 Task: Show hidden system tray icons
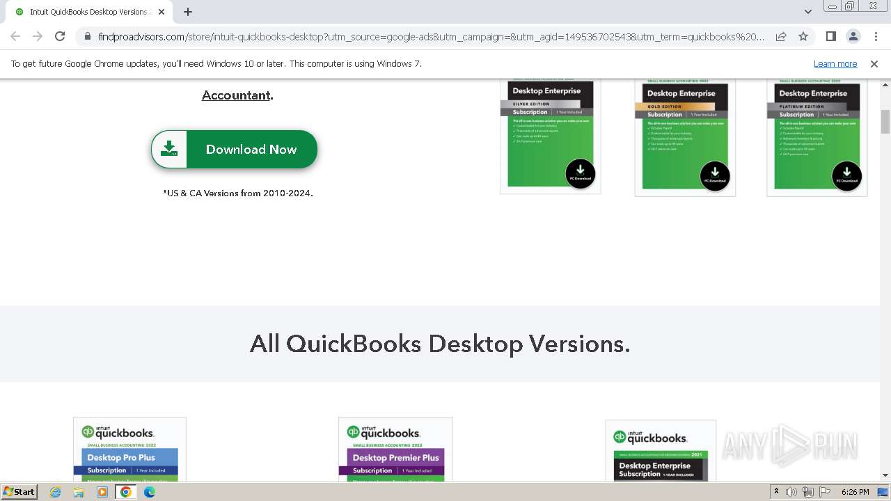coord(776,492)
